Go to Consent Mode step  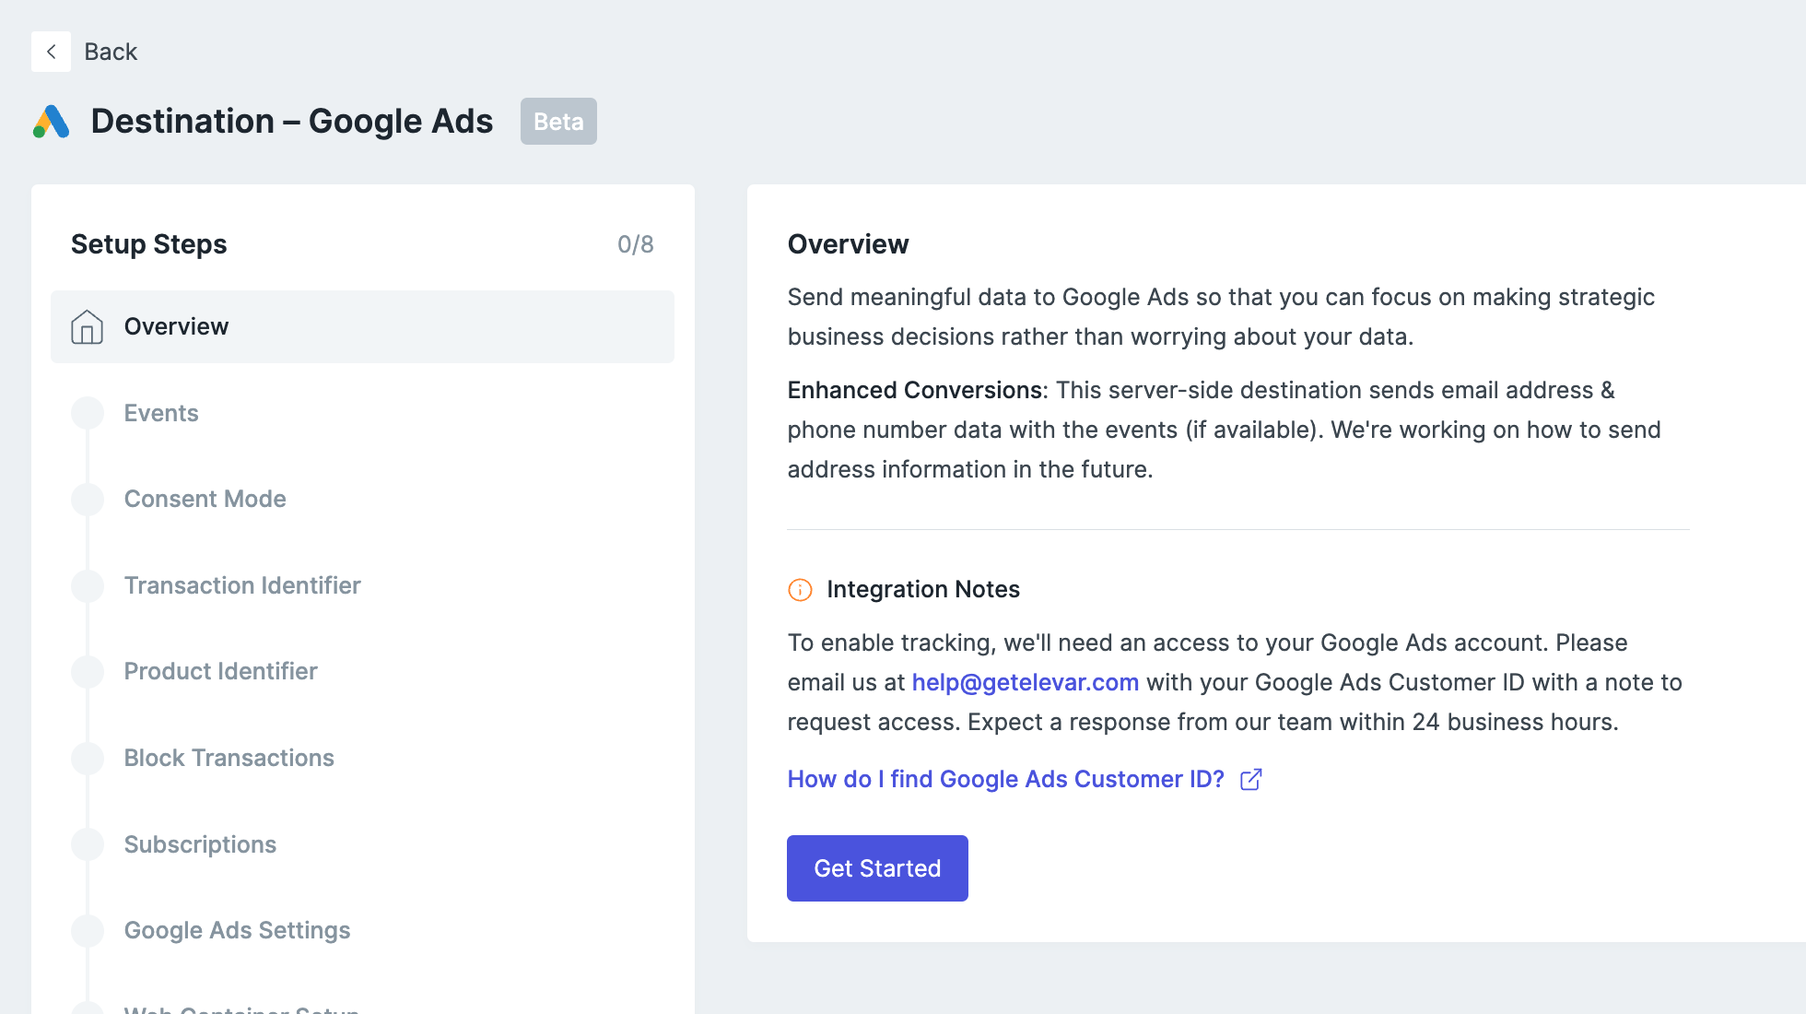(x=205, y=499)
